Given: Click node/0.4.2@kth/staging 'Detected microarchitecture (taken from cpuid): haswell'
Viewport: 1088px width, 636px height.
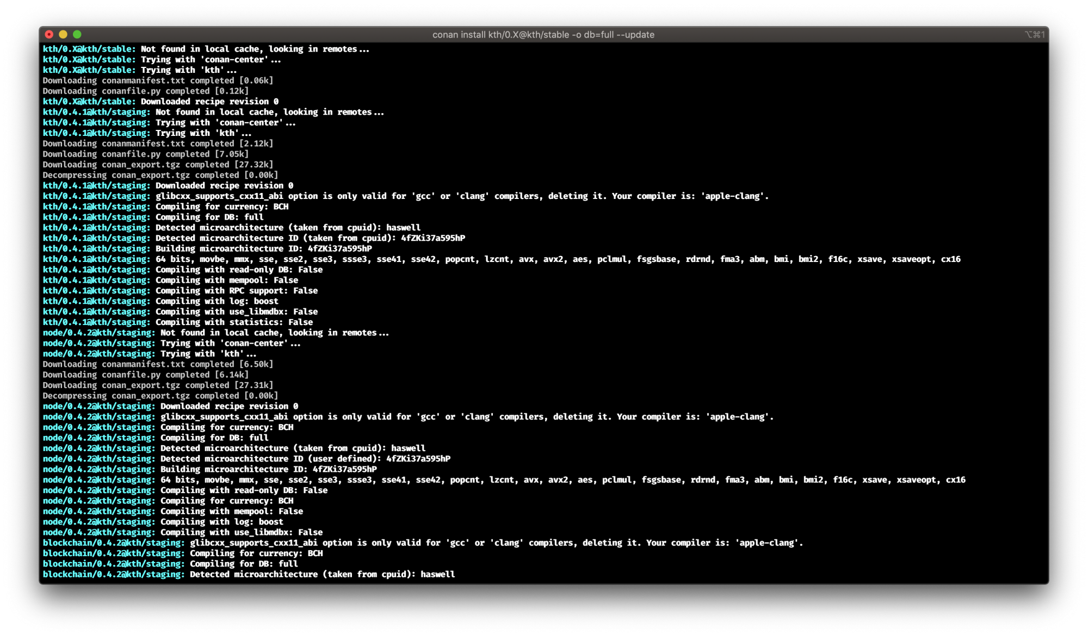Looking at the screenshot, I should [234, 448].
